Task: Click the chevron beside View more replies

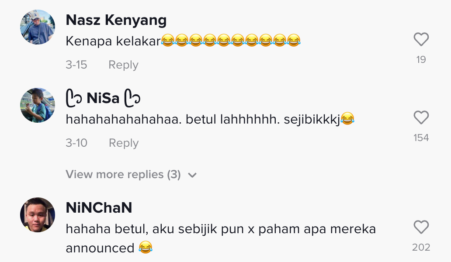Action: point(192,175)
